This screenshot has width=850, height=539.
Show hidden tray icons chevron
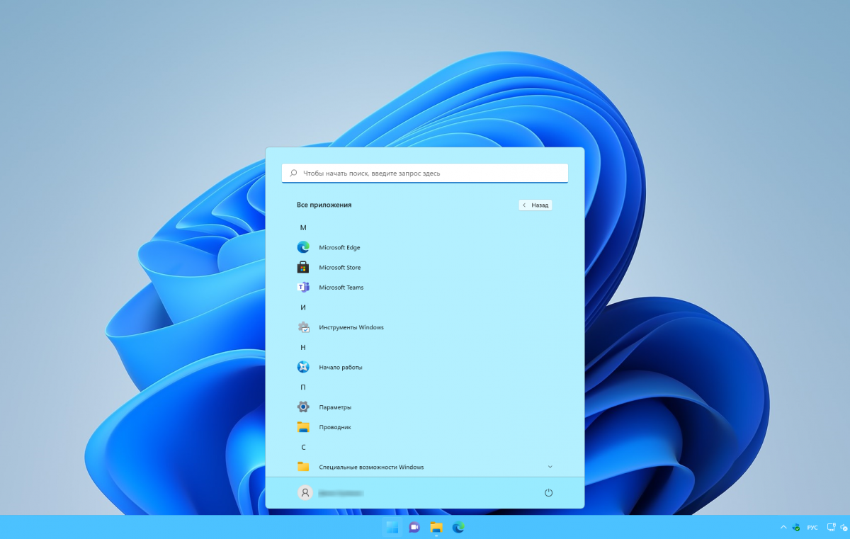[783, 528]
